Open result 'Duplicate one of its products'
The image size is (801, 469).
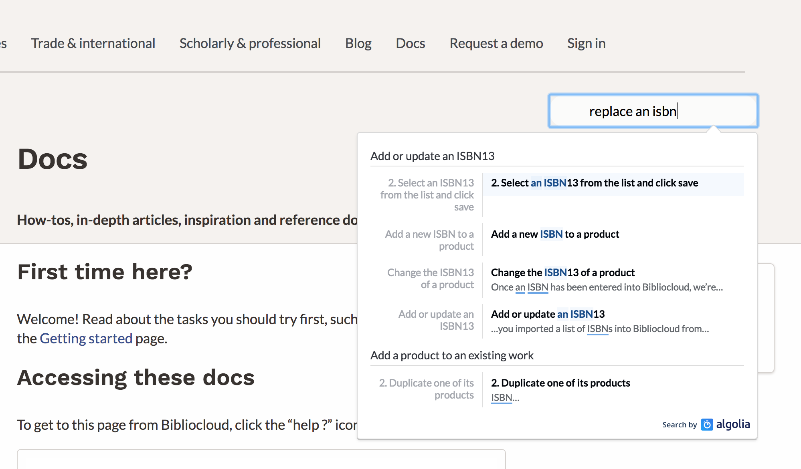pyautogui.click(x=560, y=383)
